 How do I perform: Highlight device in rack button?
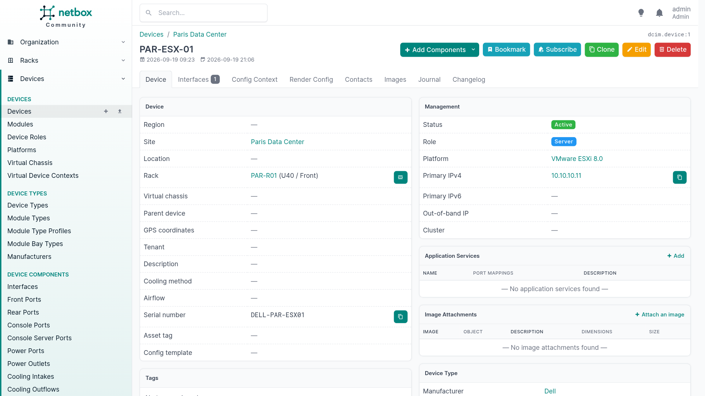coord(401,177)
